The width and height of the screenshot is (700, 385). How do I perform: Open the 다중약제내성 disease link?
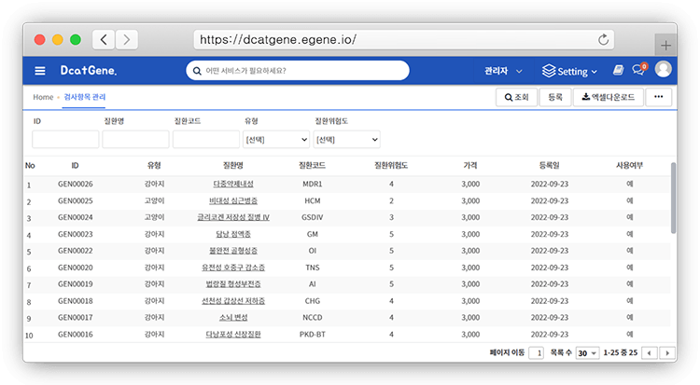tap(233, 185)
